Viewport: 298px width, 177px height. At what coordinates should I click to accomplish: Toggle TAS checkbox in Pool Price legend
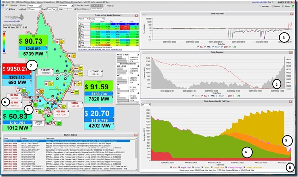230,47
